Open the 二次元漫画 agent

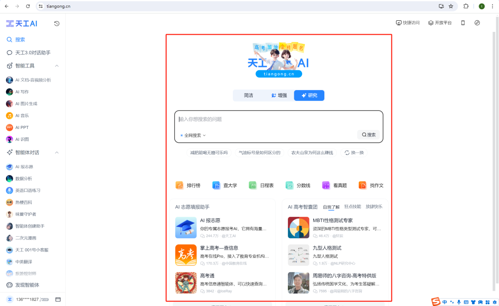pos(21,238)
